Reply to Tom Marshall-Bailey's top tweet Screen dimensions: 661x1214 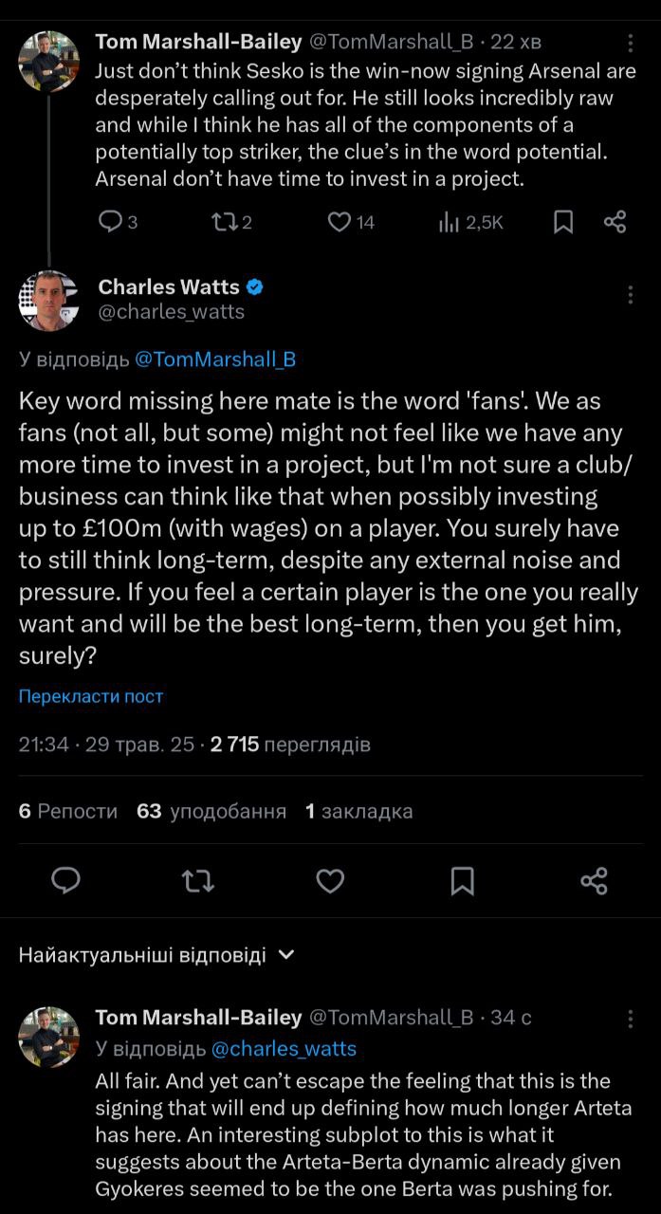coord(111,222)
